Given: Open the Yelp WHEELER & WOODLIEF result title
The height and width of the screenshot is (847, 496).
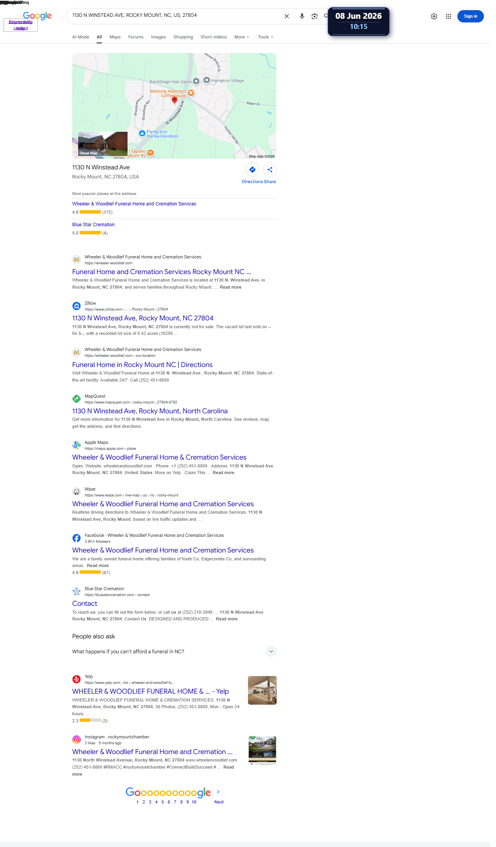Looking at the screenshot, I should coord(150,691).
